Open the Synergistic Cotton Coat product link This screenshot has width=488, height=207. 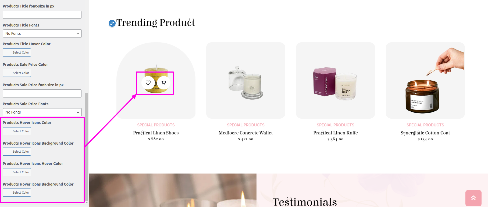pos(425,133)
